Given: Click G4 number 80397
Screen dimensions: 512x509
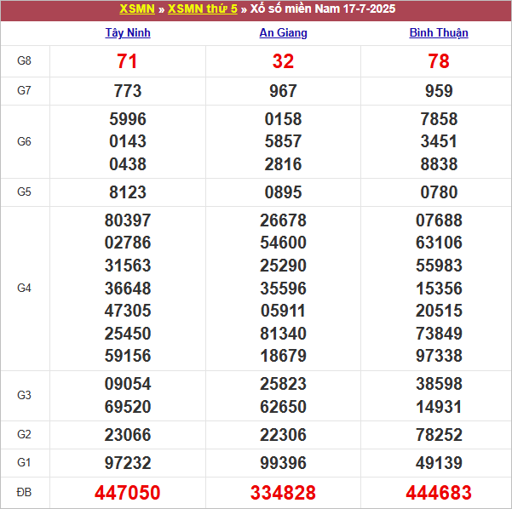Looking at the screenshot, I should 128,220.
